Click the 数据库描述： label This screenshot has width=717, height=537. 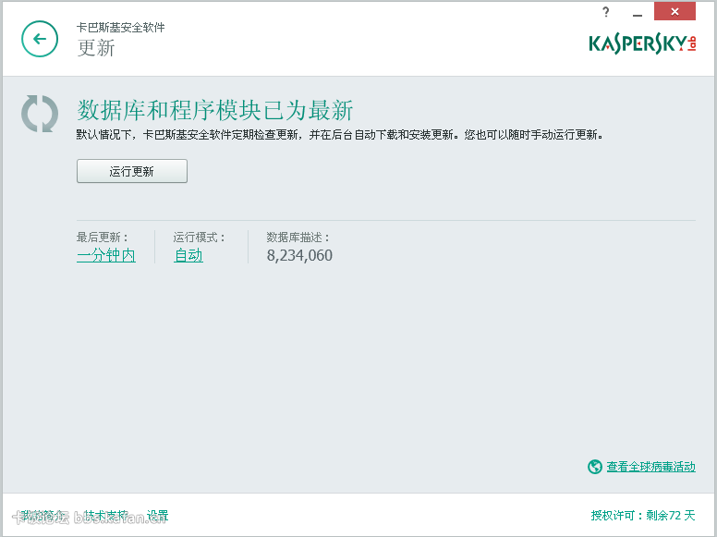click(x=298, y=237)
